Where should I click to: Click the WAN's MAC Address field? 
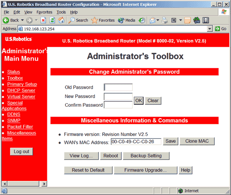(136, 142)
